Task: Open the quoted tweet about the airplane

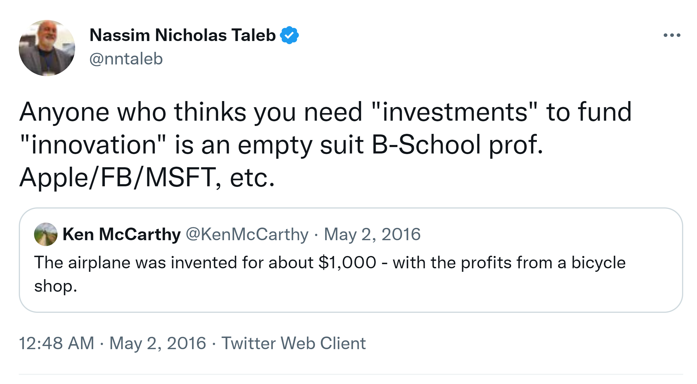Action: pos(350,274)
